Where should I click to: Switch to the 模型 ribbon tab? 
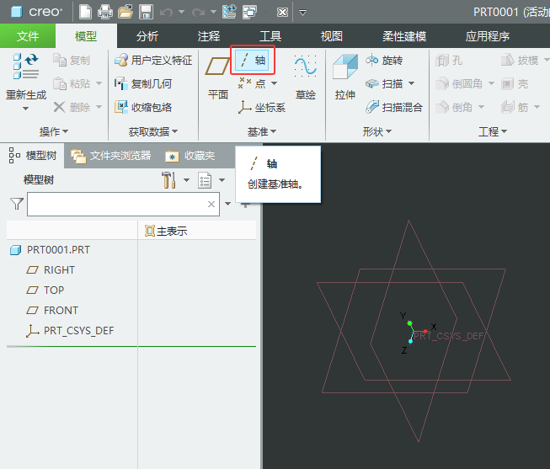86,36
